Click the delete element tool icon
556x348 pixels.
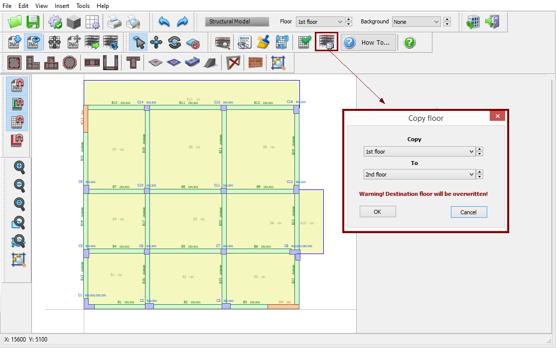(193, 42)
